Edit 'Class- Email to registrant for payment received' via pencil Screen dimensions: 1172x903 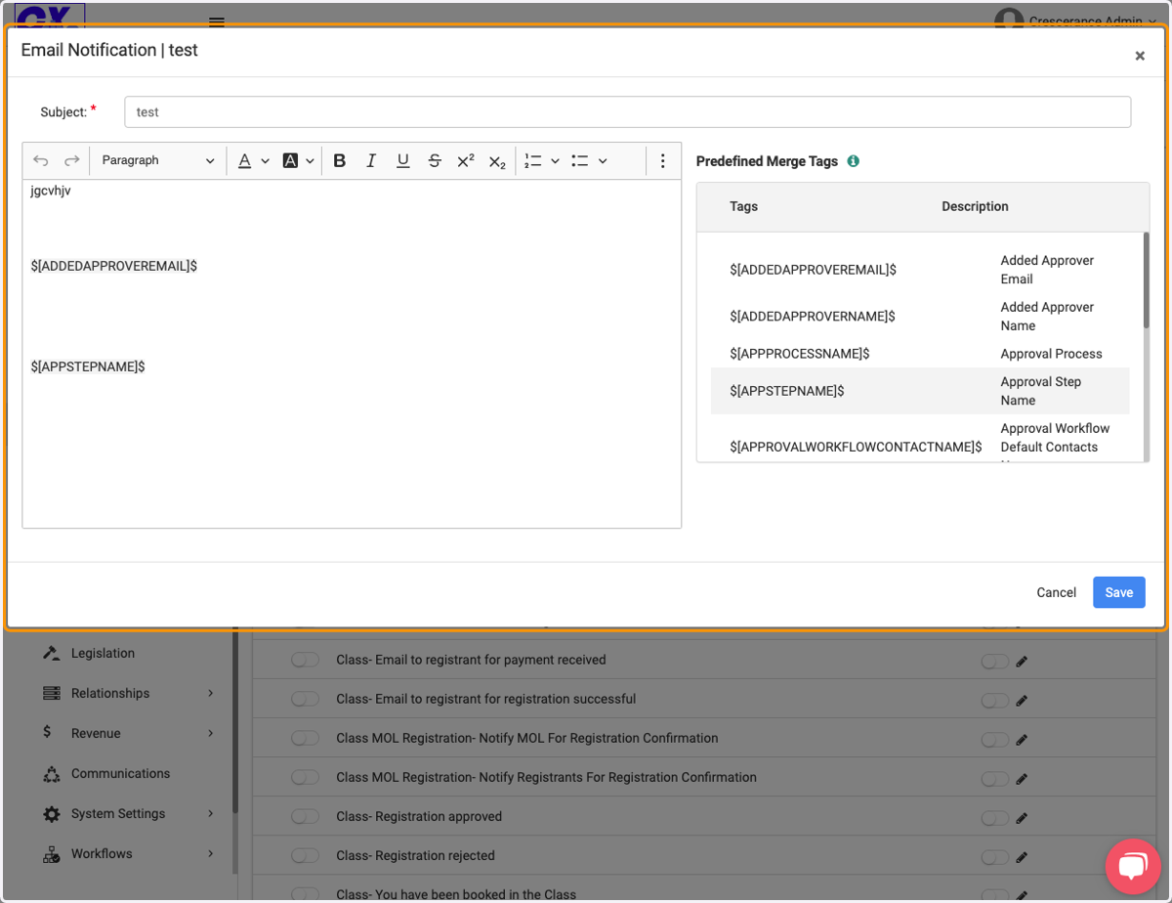tap(1022, 662)
